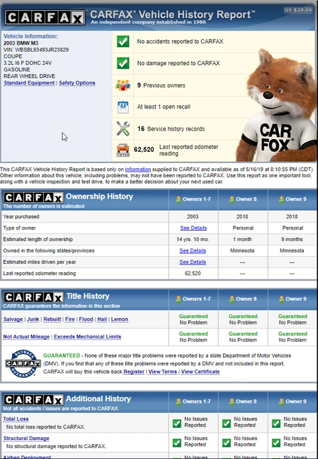The image size is (318, 459).
Task: Click Owners 1-7 person icon in Additional History
Action: (x=178, y=402)
